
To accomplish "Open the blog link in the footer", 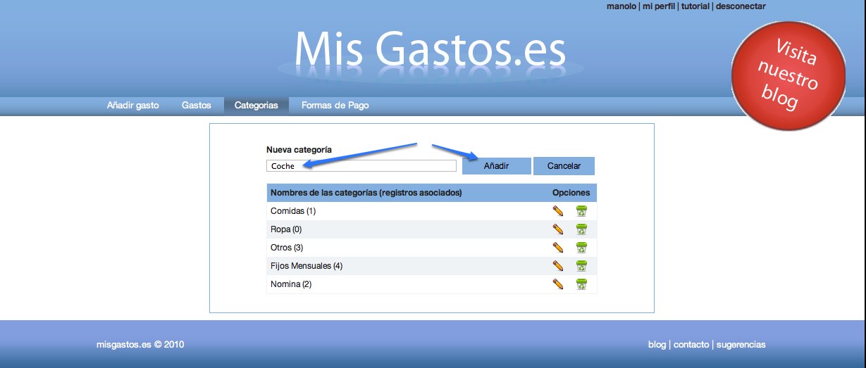I will coord(657,345).
